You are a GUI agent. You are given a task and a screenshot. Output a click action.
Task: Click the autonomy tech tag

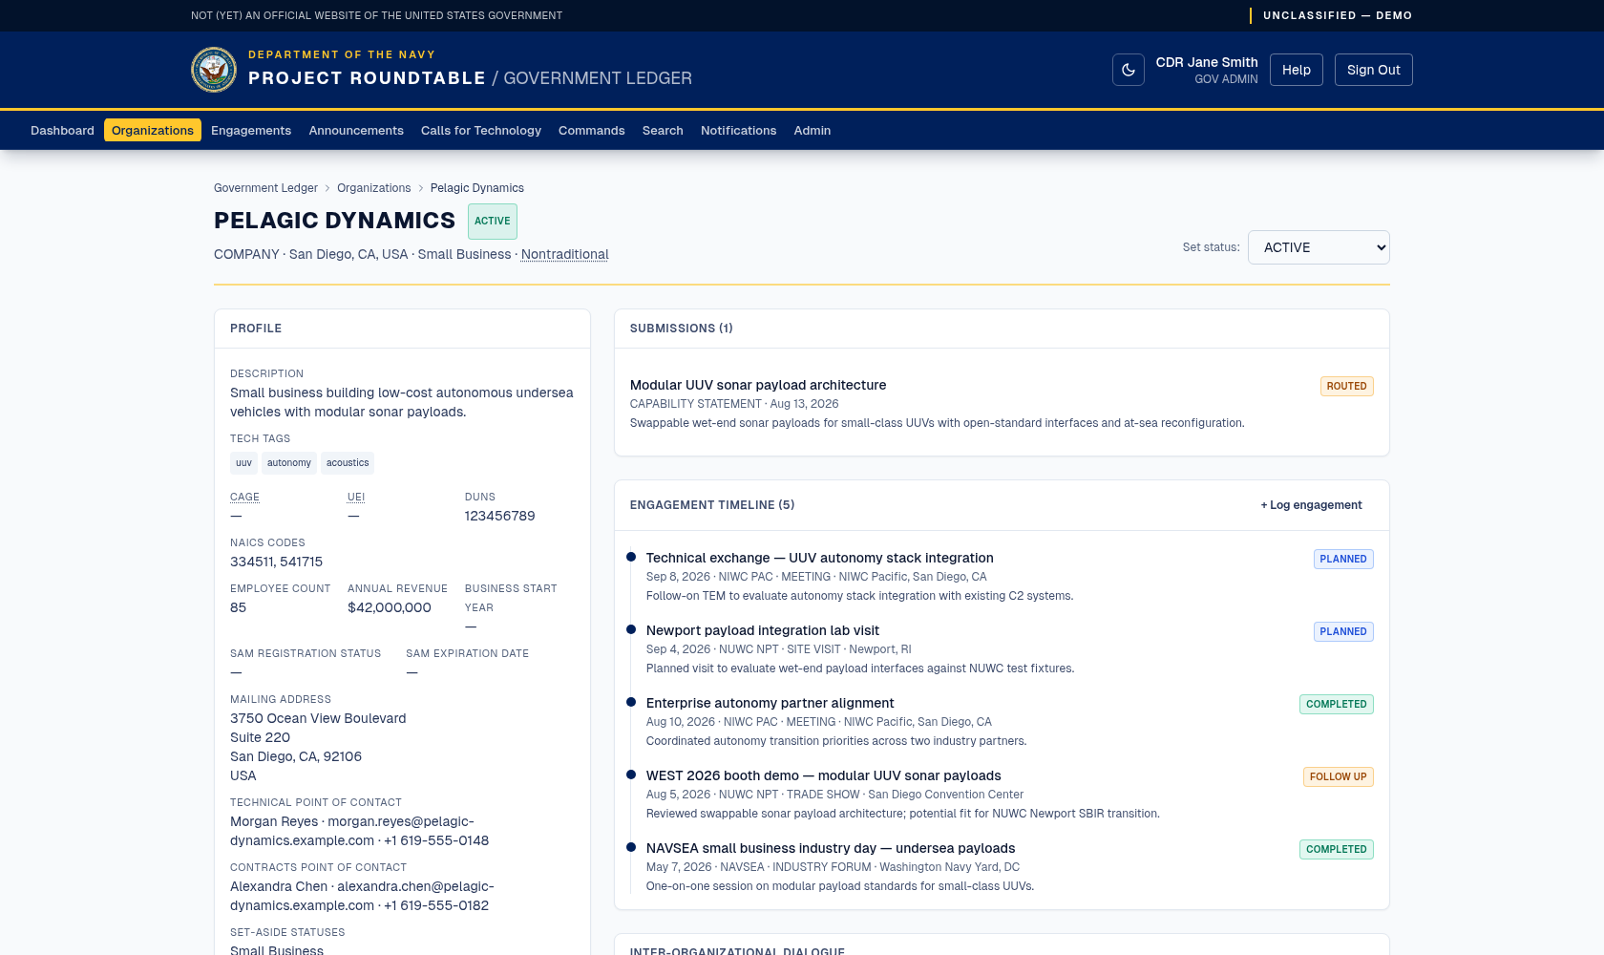288,463
